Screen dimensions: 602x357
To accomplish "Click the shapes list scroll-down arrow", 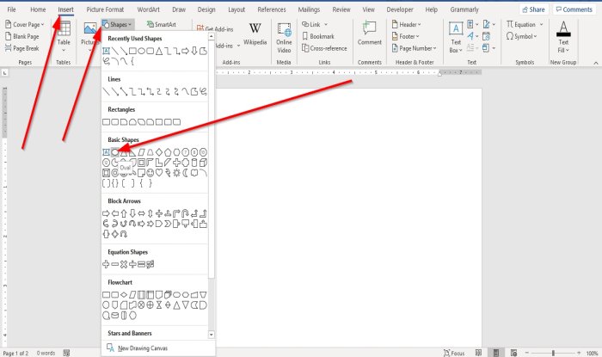I will point(212,335).
